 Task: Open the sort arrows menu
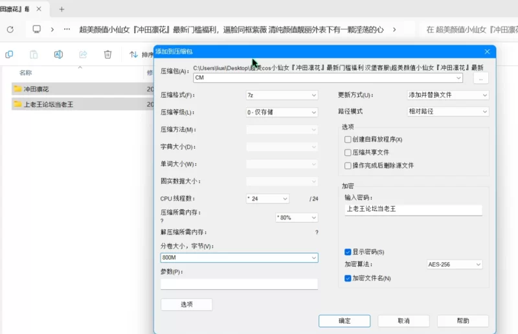tap(133, 54)
